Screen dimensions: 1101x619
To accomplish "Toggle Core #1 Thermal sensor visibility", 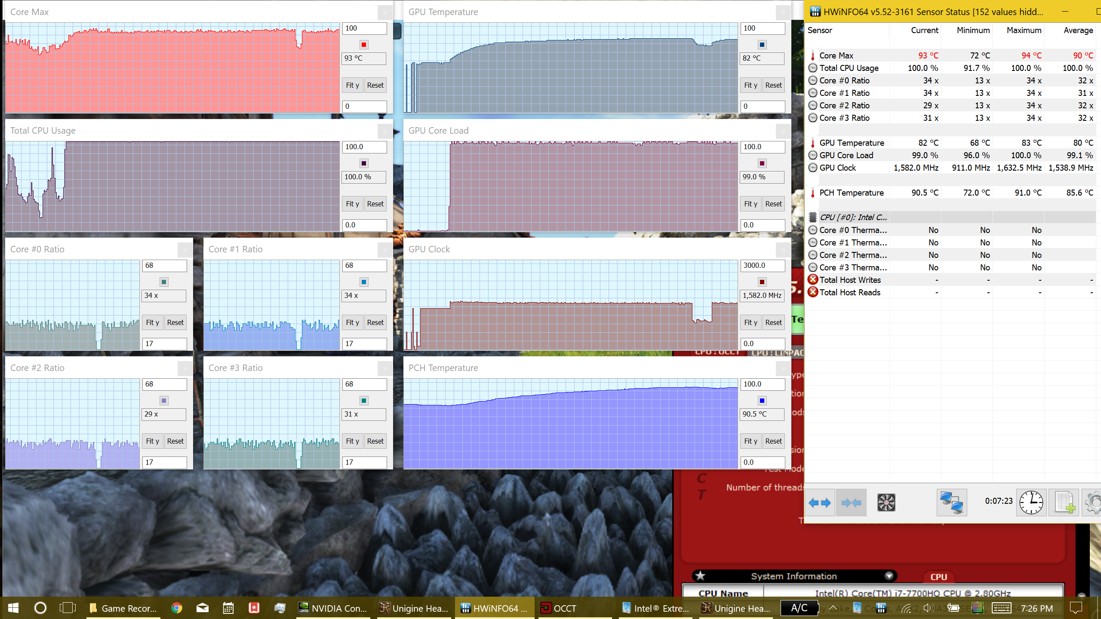I will click(x=814, y=242).
